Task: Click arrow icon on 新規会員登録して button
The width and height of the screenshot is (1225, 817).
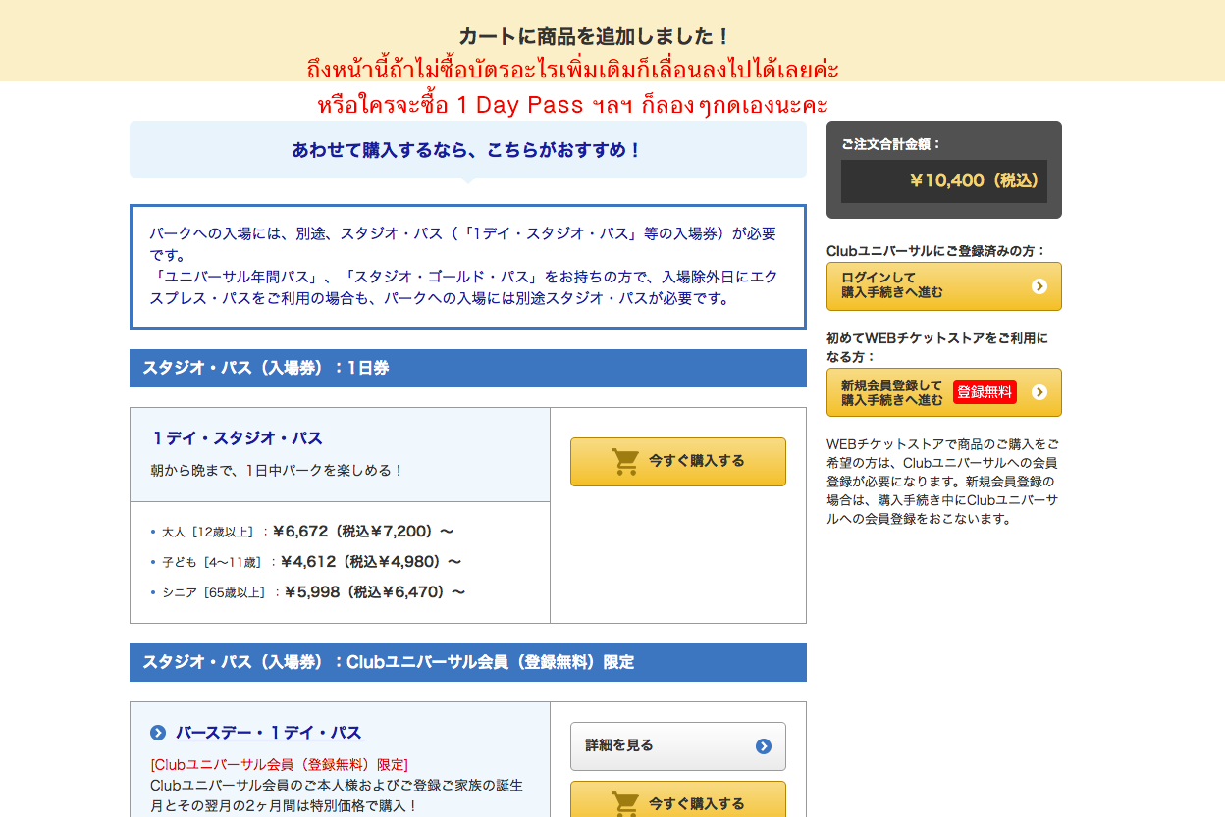Action: (x=1039, y=392)
